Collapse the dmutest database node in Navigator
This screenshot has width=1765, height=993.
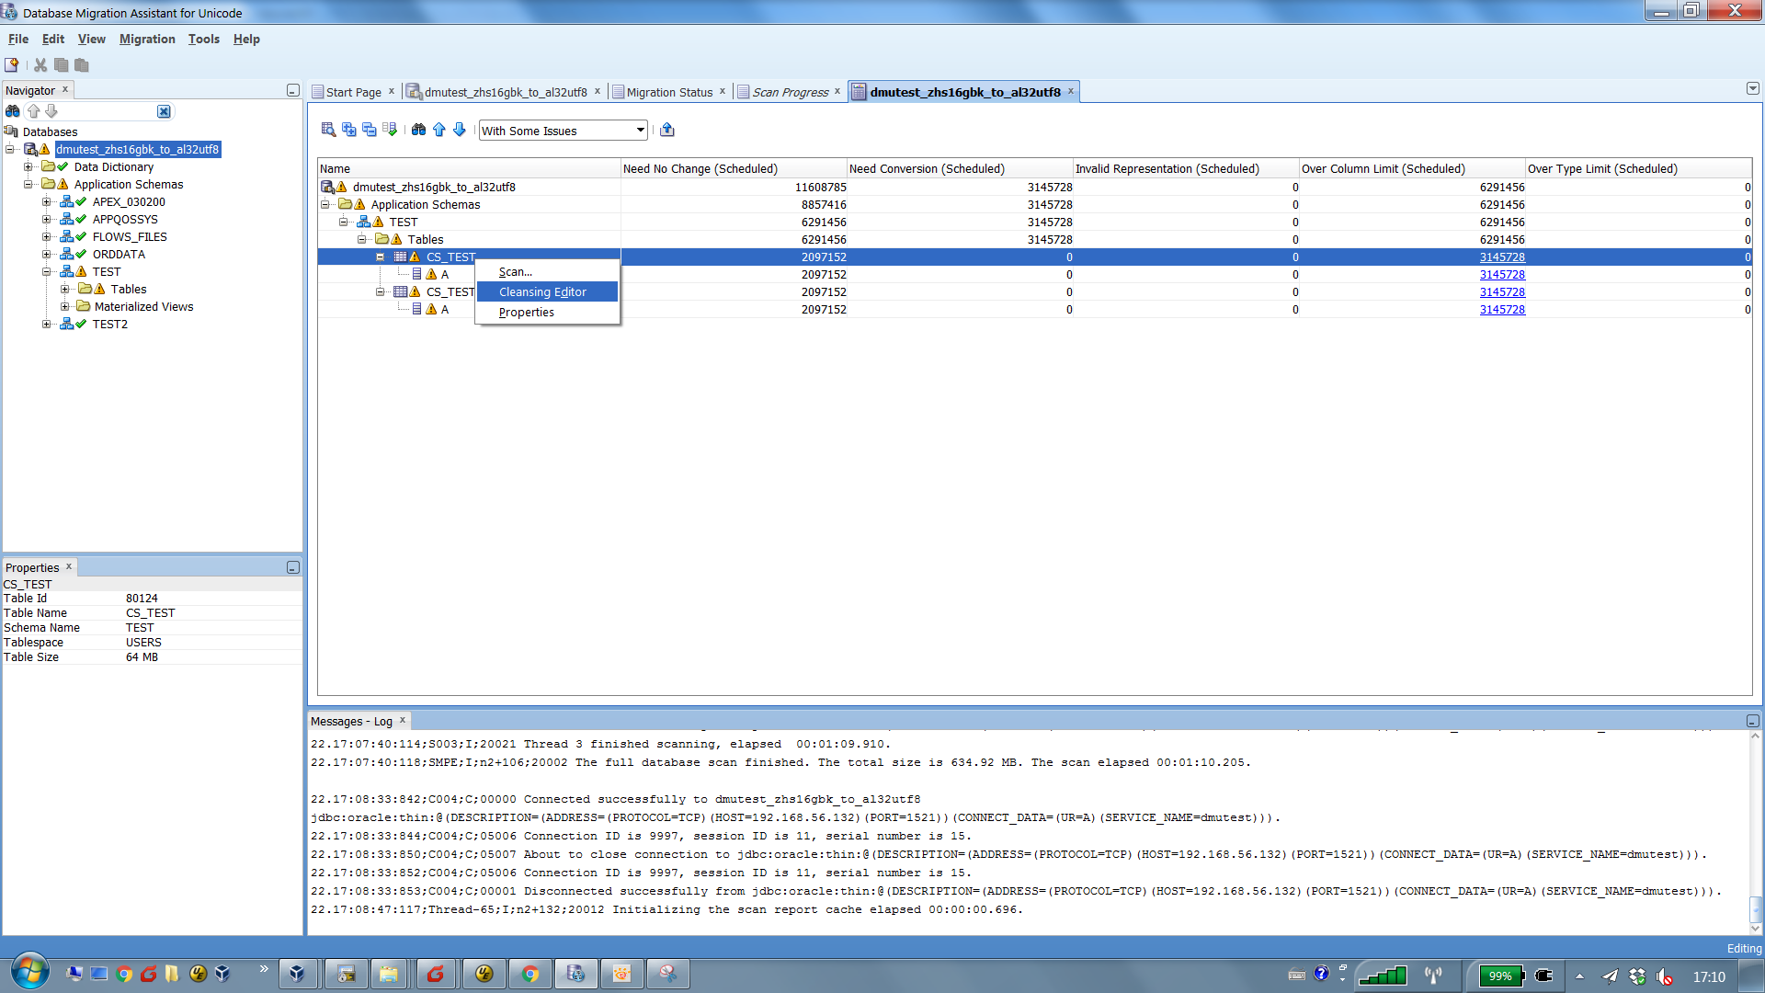10,149
